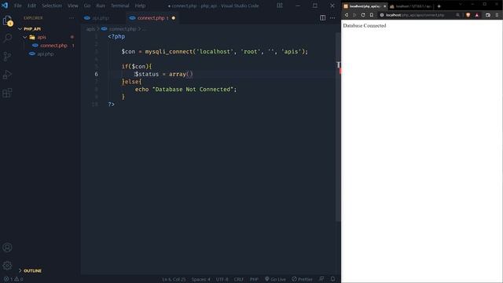Click apis in the editor breadcrumb
Viewport: 503px width, 283px height.
click(90, 29)
